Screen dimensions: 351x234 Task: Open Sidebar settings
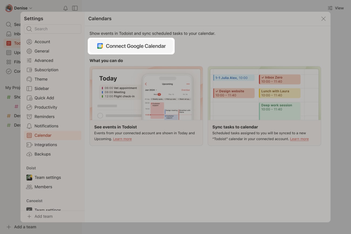42,89
